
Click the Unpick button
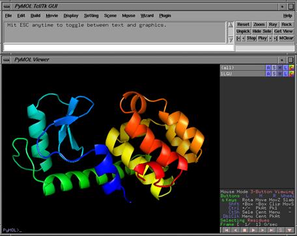pyautogui.click(x=243, y=31)
